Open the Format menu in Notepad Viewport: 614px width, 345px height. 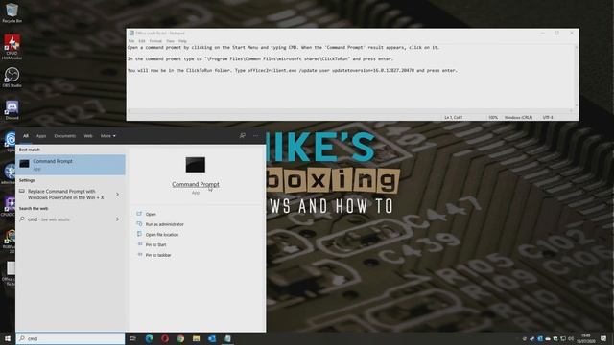(x=155, y=41)
